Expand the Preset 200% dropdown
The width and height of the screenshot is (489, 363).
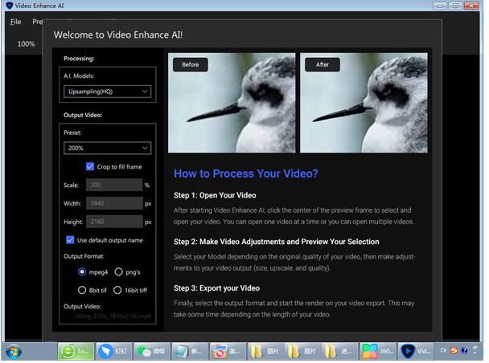tap(107, 148)
